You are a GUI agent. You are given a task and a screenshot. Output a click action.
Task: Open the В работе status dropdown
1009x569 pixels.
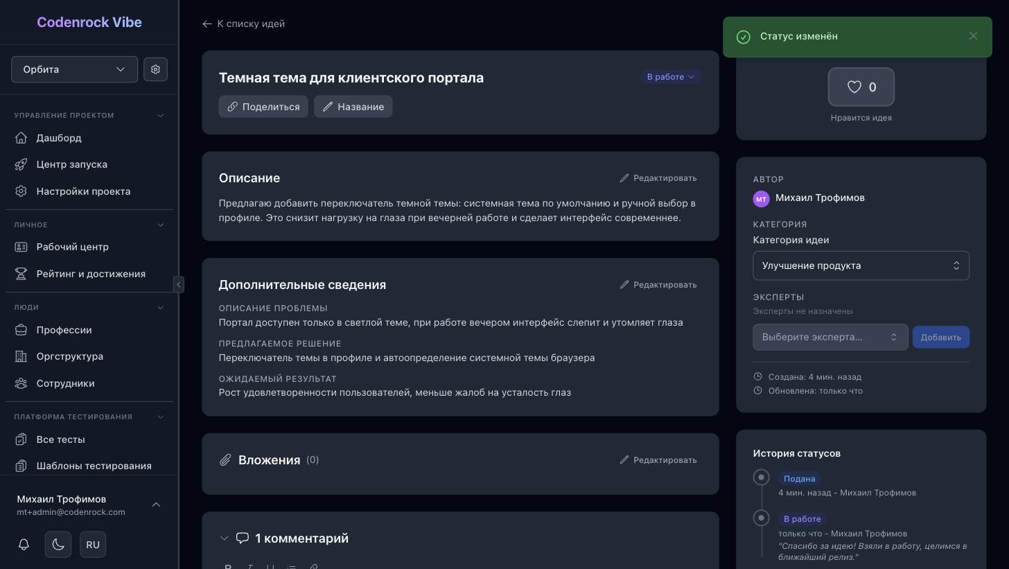pyautogui.click(x=671, y=77)
